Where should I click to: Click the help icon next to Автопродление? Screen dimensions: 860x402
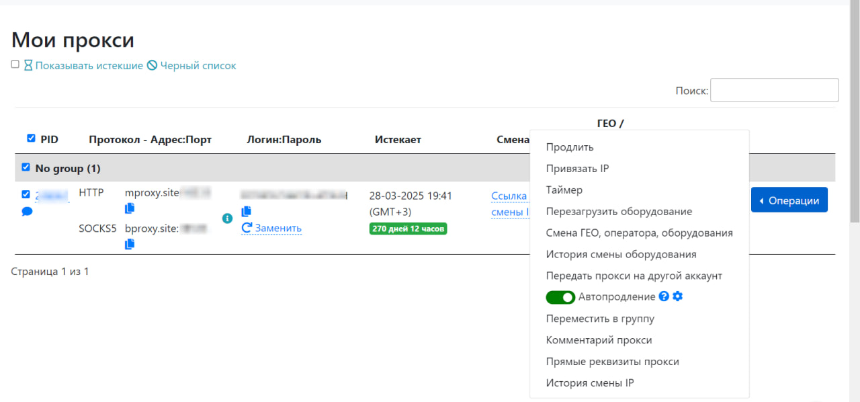click(x=664, y=296)
